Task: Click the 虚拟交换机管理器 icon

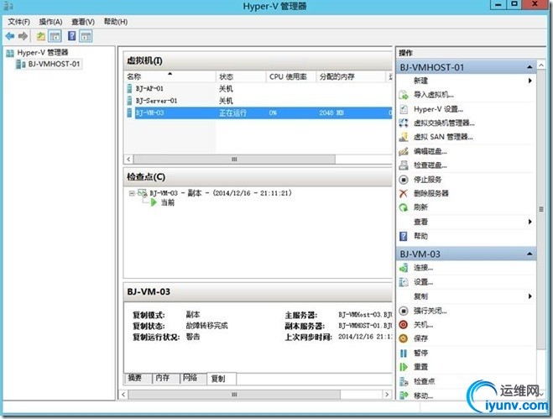Action: pyautogui.click(x=404, y=123)
